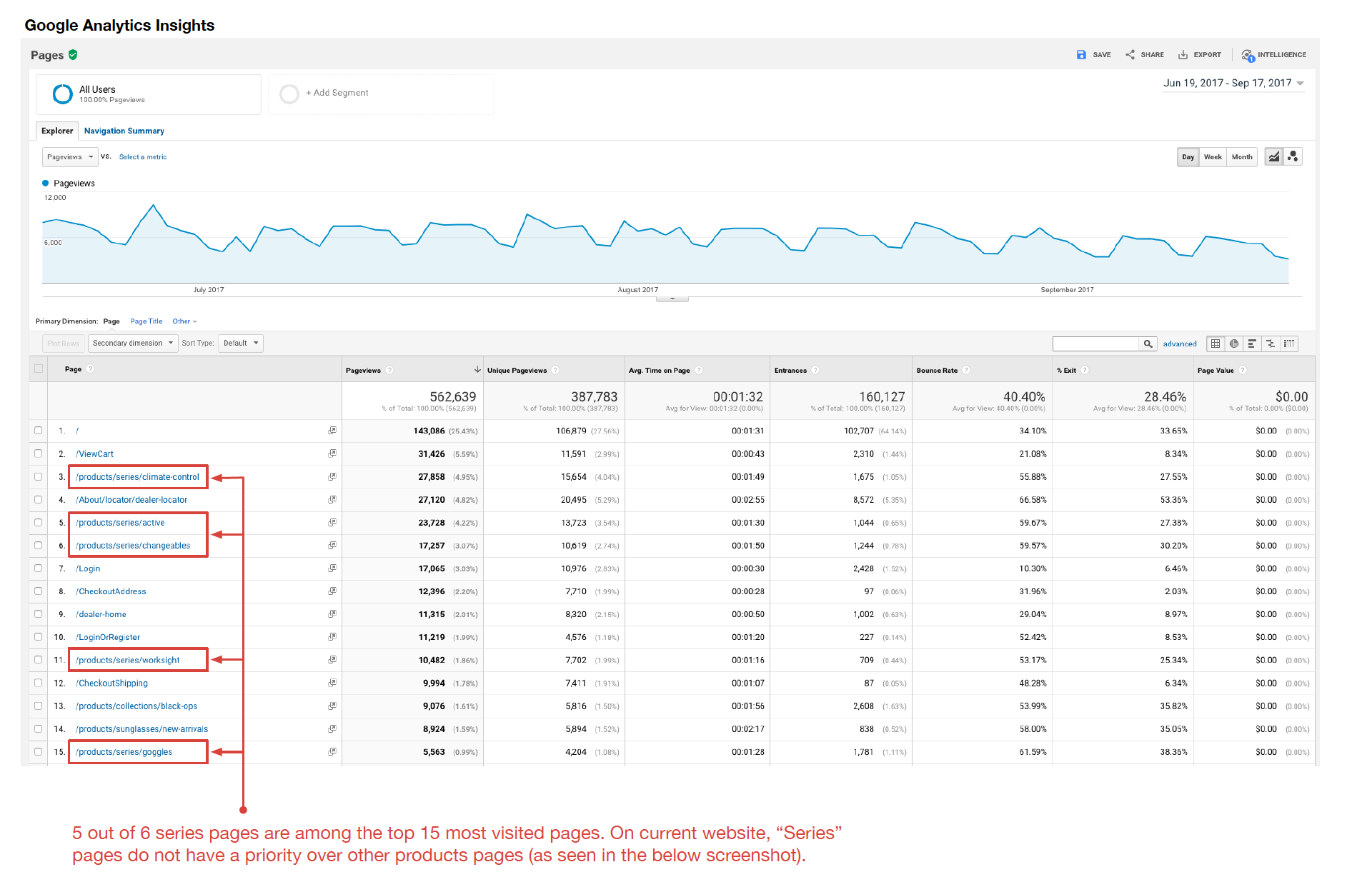
Task: Open /Login row external link icon
Action: coord(332,568)
